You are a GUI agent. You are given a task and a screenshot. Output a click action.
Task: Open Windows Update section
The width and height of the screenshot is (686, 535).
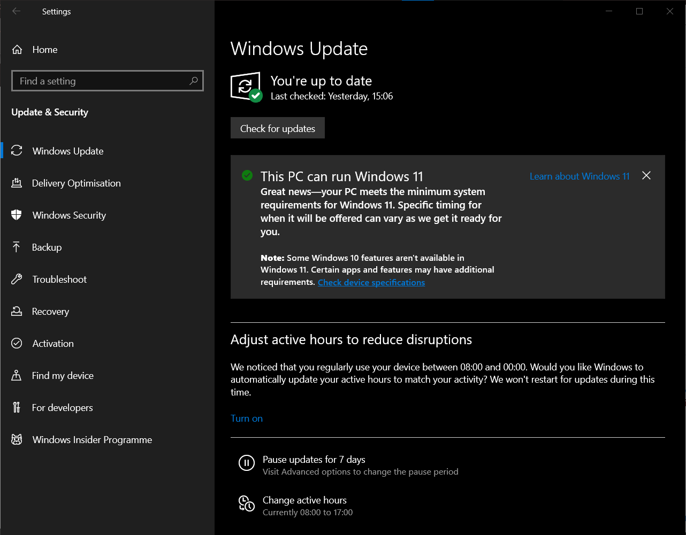108,151
